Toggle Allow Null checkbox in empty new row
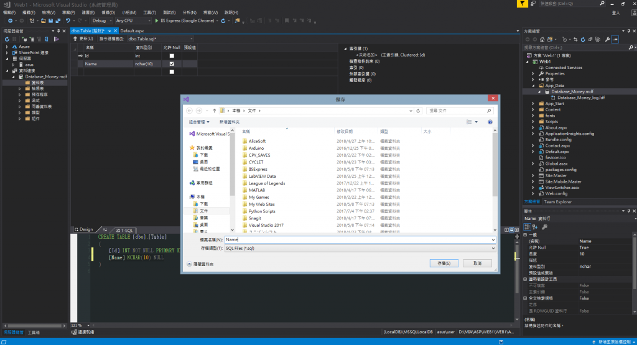The height and width of the screenshot is (345, 637). tap(172, 72)
